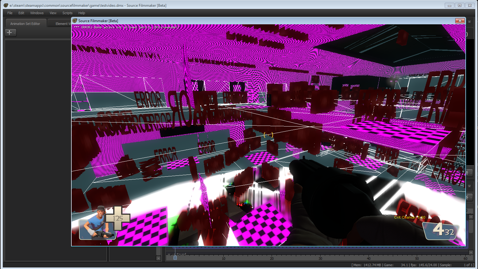Open the File menu
478x269 pixels.
[10, 13]
